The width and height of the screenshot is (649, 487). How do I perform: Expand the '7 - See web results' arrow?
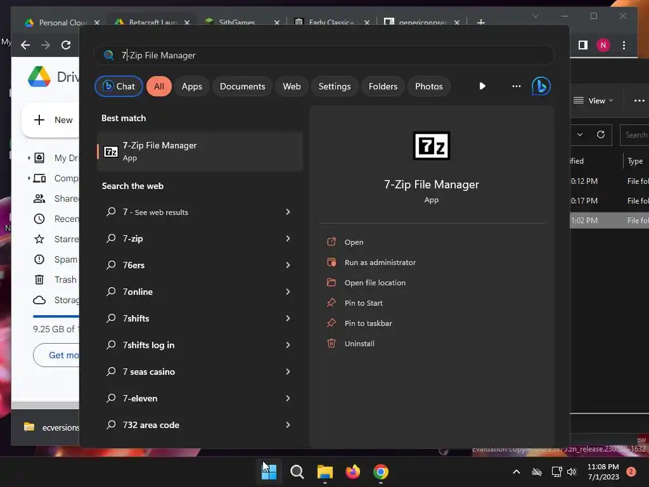pyautogui.click(x=288, y=212)
